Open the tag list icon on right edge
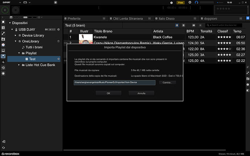Viewport: 250px width, 156px height. 247,67
